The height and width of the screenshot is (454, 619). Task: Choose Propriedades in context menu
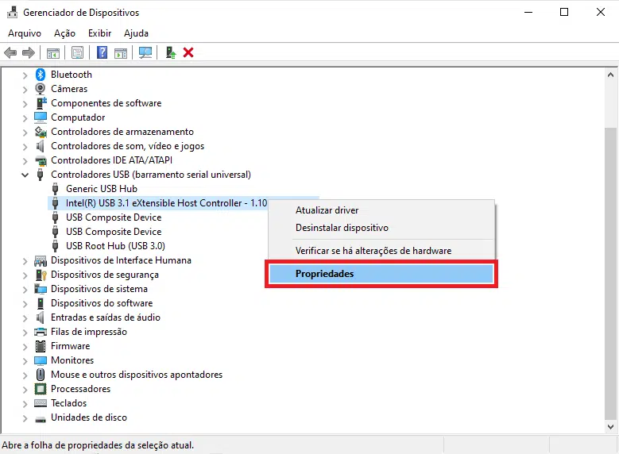381,274
